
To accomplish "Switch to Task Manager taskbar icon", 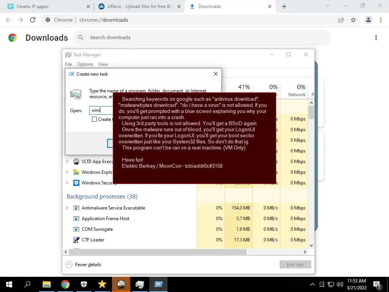I will [x=140, y=284].
